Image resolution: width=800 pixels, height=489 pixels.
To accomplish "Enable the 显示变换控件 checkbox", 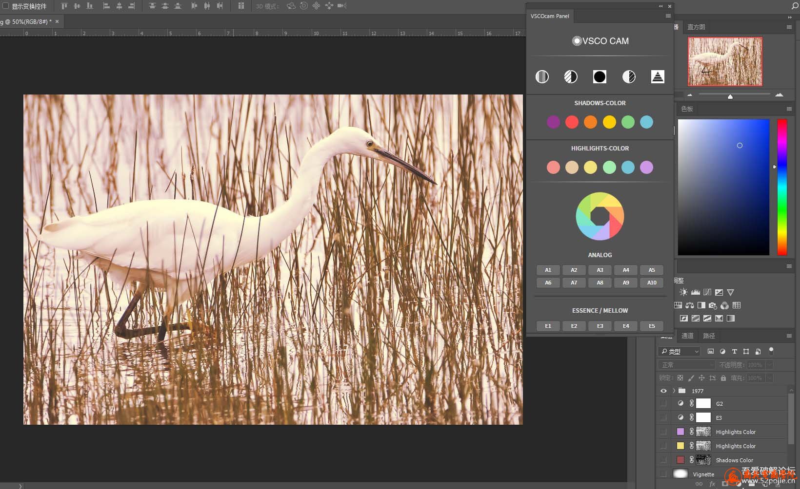I will pos(6,6).
